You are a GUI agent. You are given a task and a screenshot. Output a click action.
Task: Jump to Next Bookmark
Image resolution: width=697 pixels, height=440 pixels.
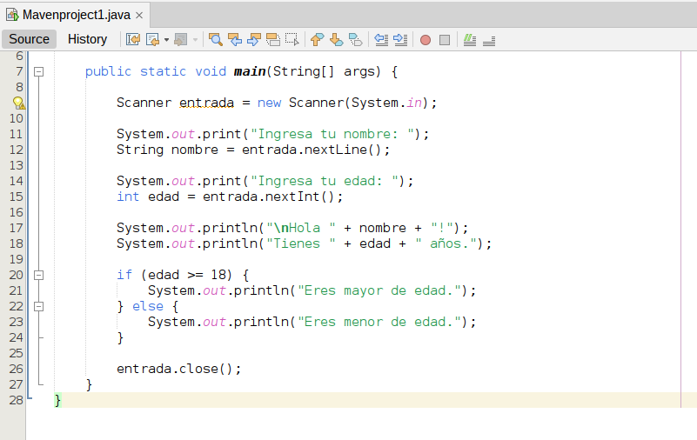tap(336, 39)
